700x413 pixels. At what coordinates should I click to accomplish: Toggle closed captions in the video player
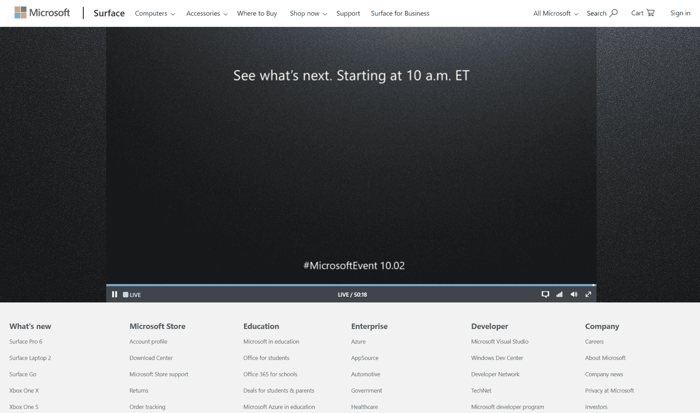(545, 294)
